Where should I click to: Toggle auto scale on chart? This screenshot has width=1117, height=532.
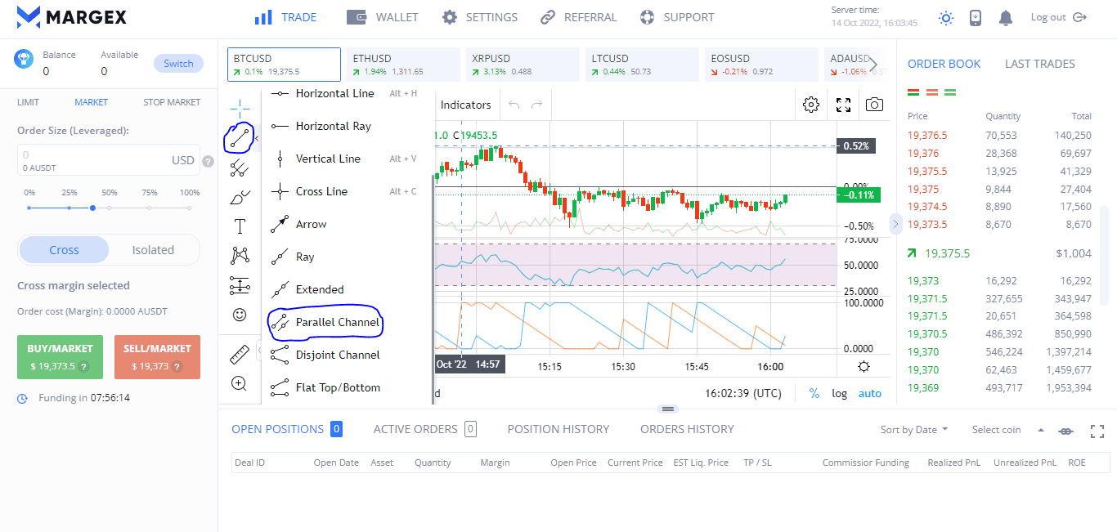[x=870, y=393]
